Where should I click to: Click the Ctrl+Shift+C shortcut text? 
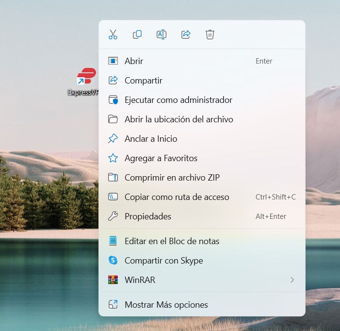275,197
